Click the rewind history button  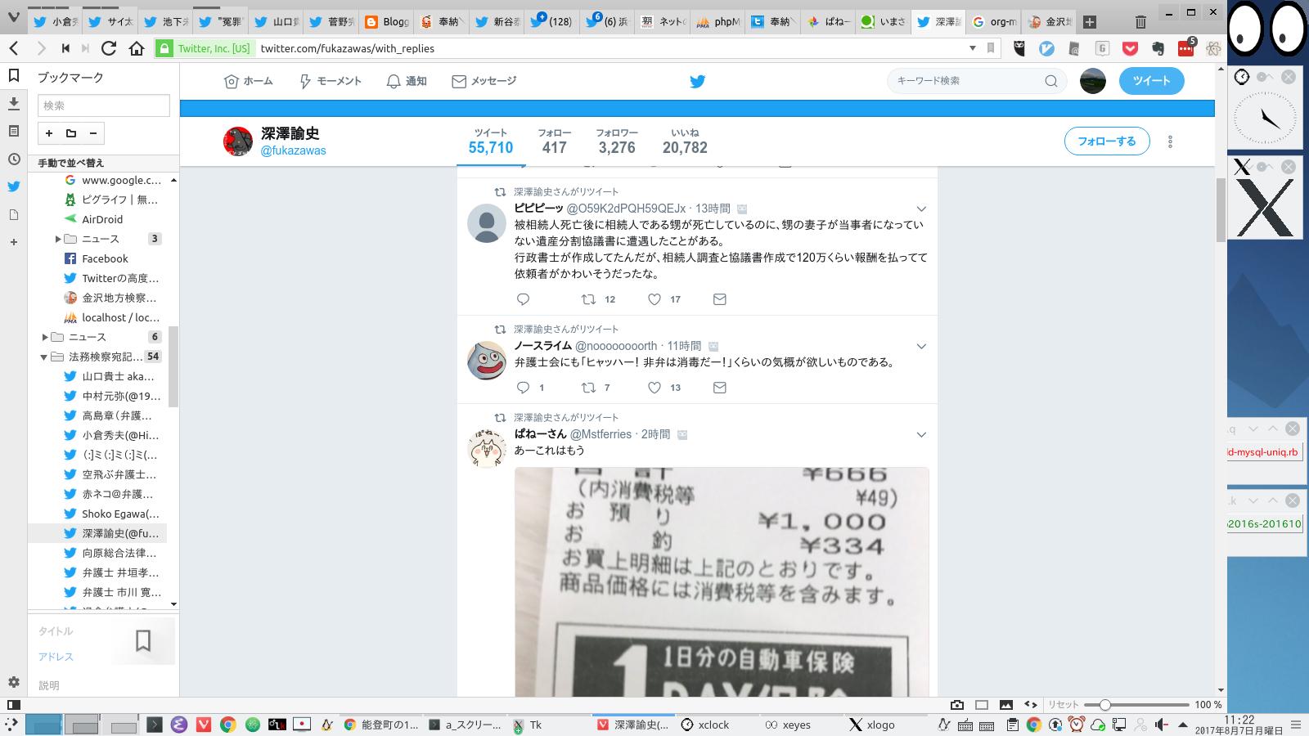pos(65,48)
